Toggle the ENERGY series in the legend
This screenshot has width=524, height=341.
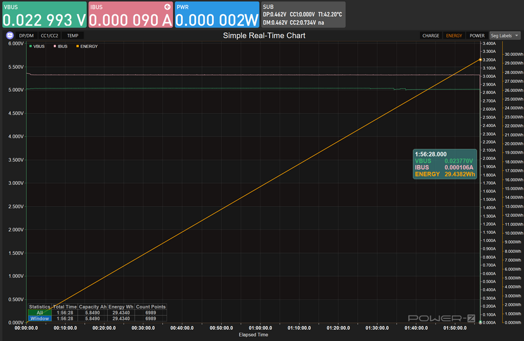point(86,46)
